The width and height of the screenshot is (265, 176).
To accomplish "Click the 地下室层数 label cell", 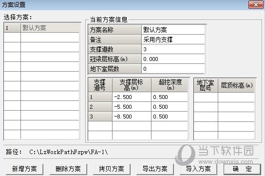I will click(x=115, y=69).
